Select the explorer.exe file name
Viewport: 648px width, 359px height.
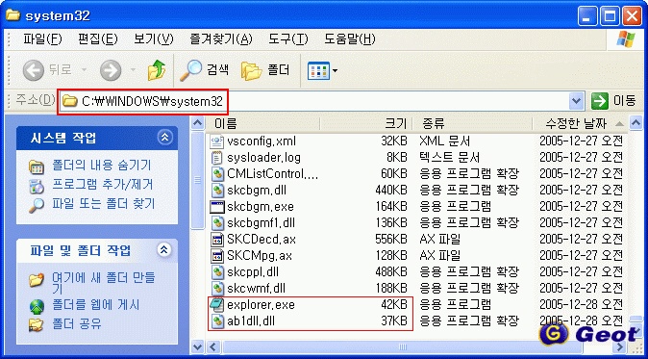[x=261, y=305]
